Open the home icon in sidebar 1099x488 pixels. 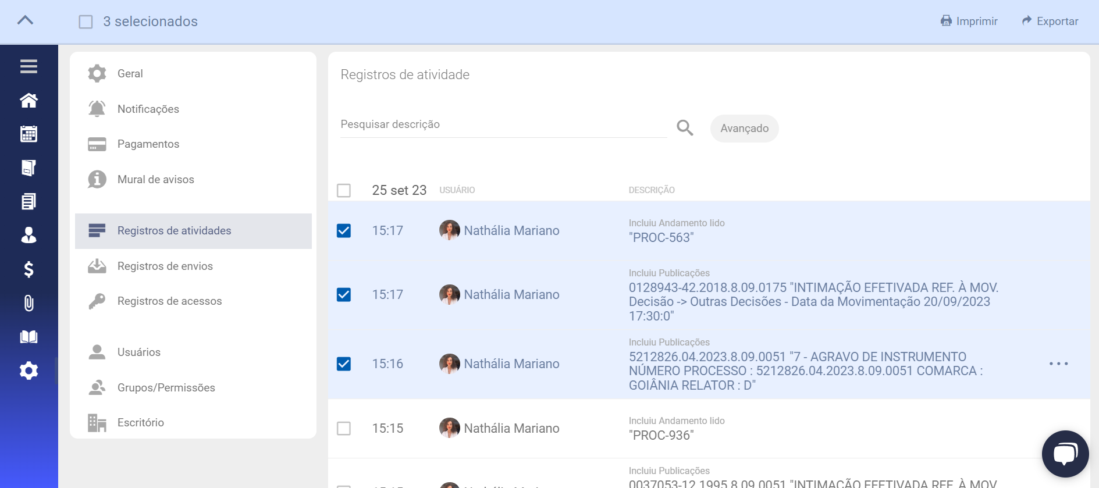(x=29, y=101)
